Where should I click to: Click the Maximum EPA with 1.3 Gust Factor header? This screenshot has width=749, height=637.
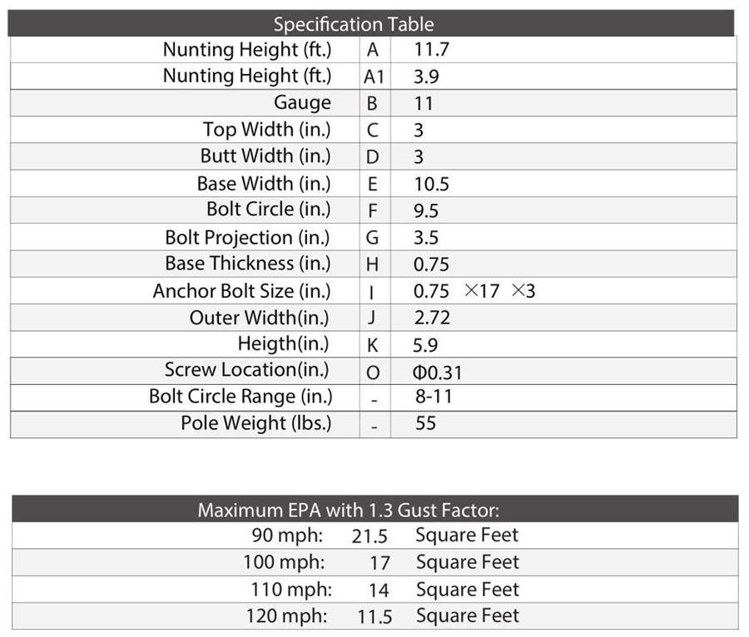(x=348, y=510)
